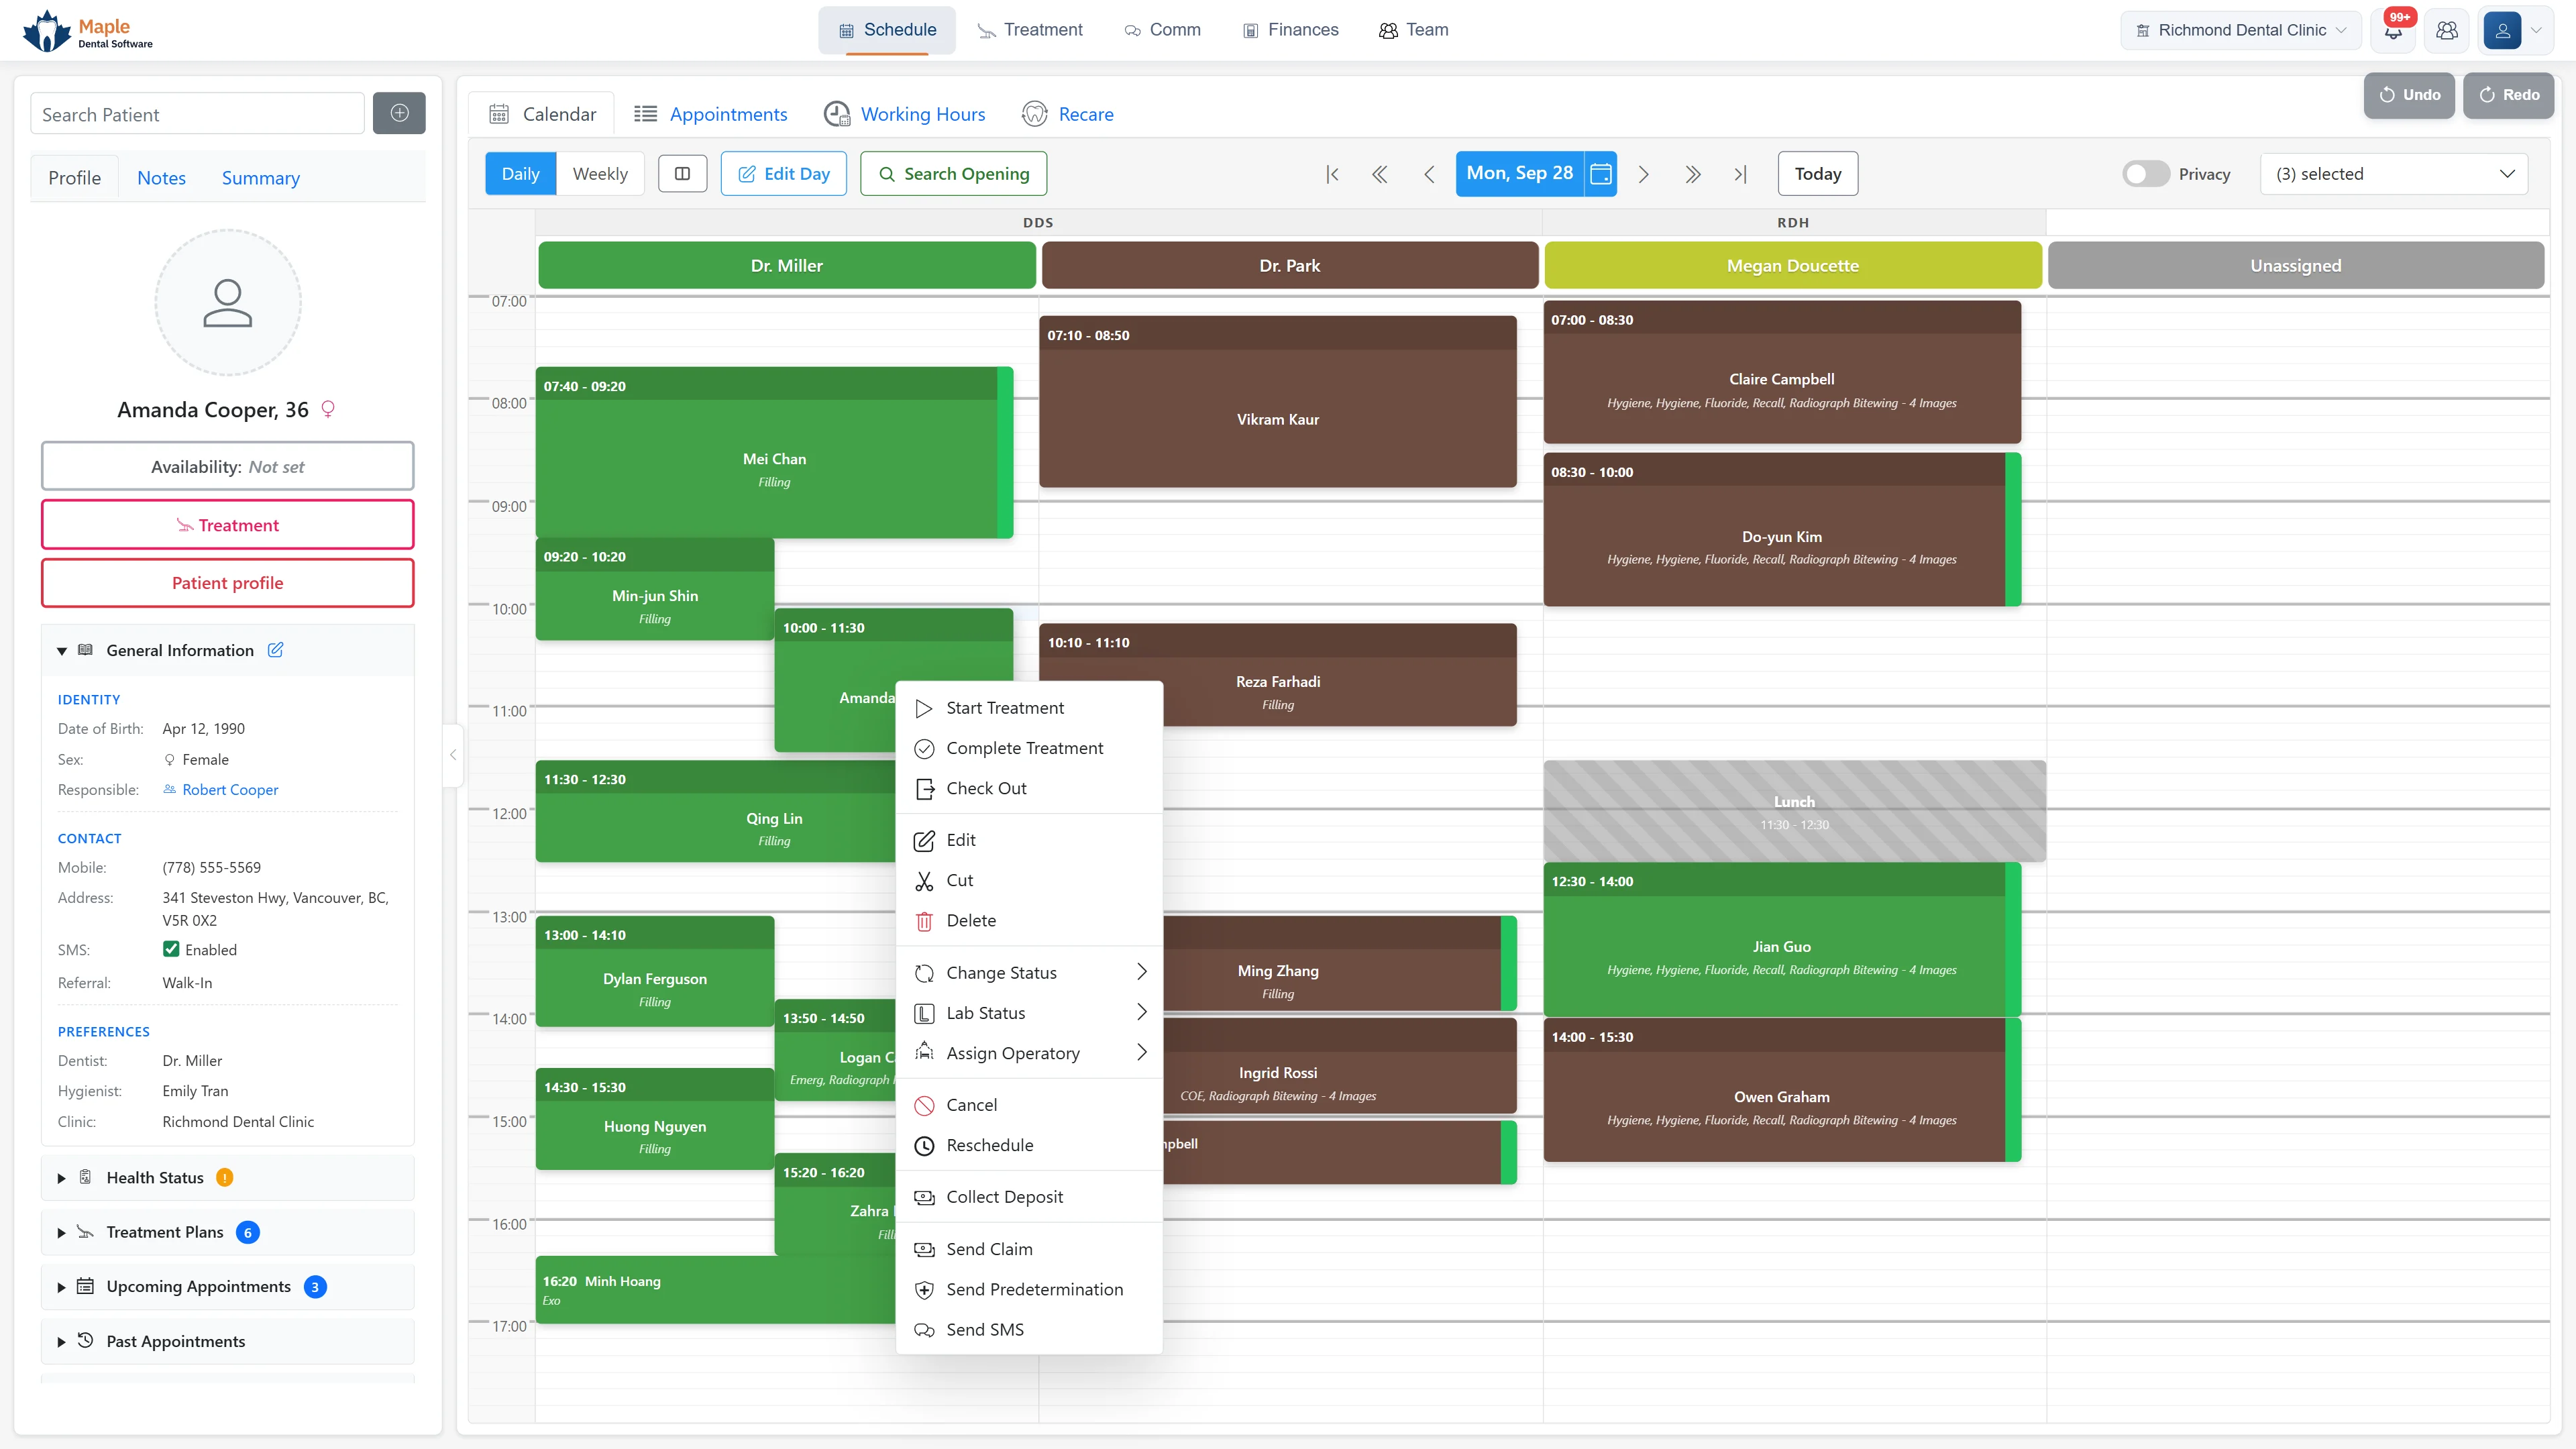Open the notifications bell icon

click(x=2393, y=30)
